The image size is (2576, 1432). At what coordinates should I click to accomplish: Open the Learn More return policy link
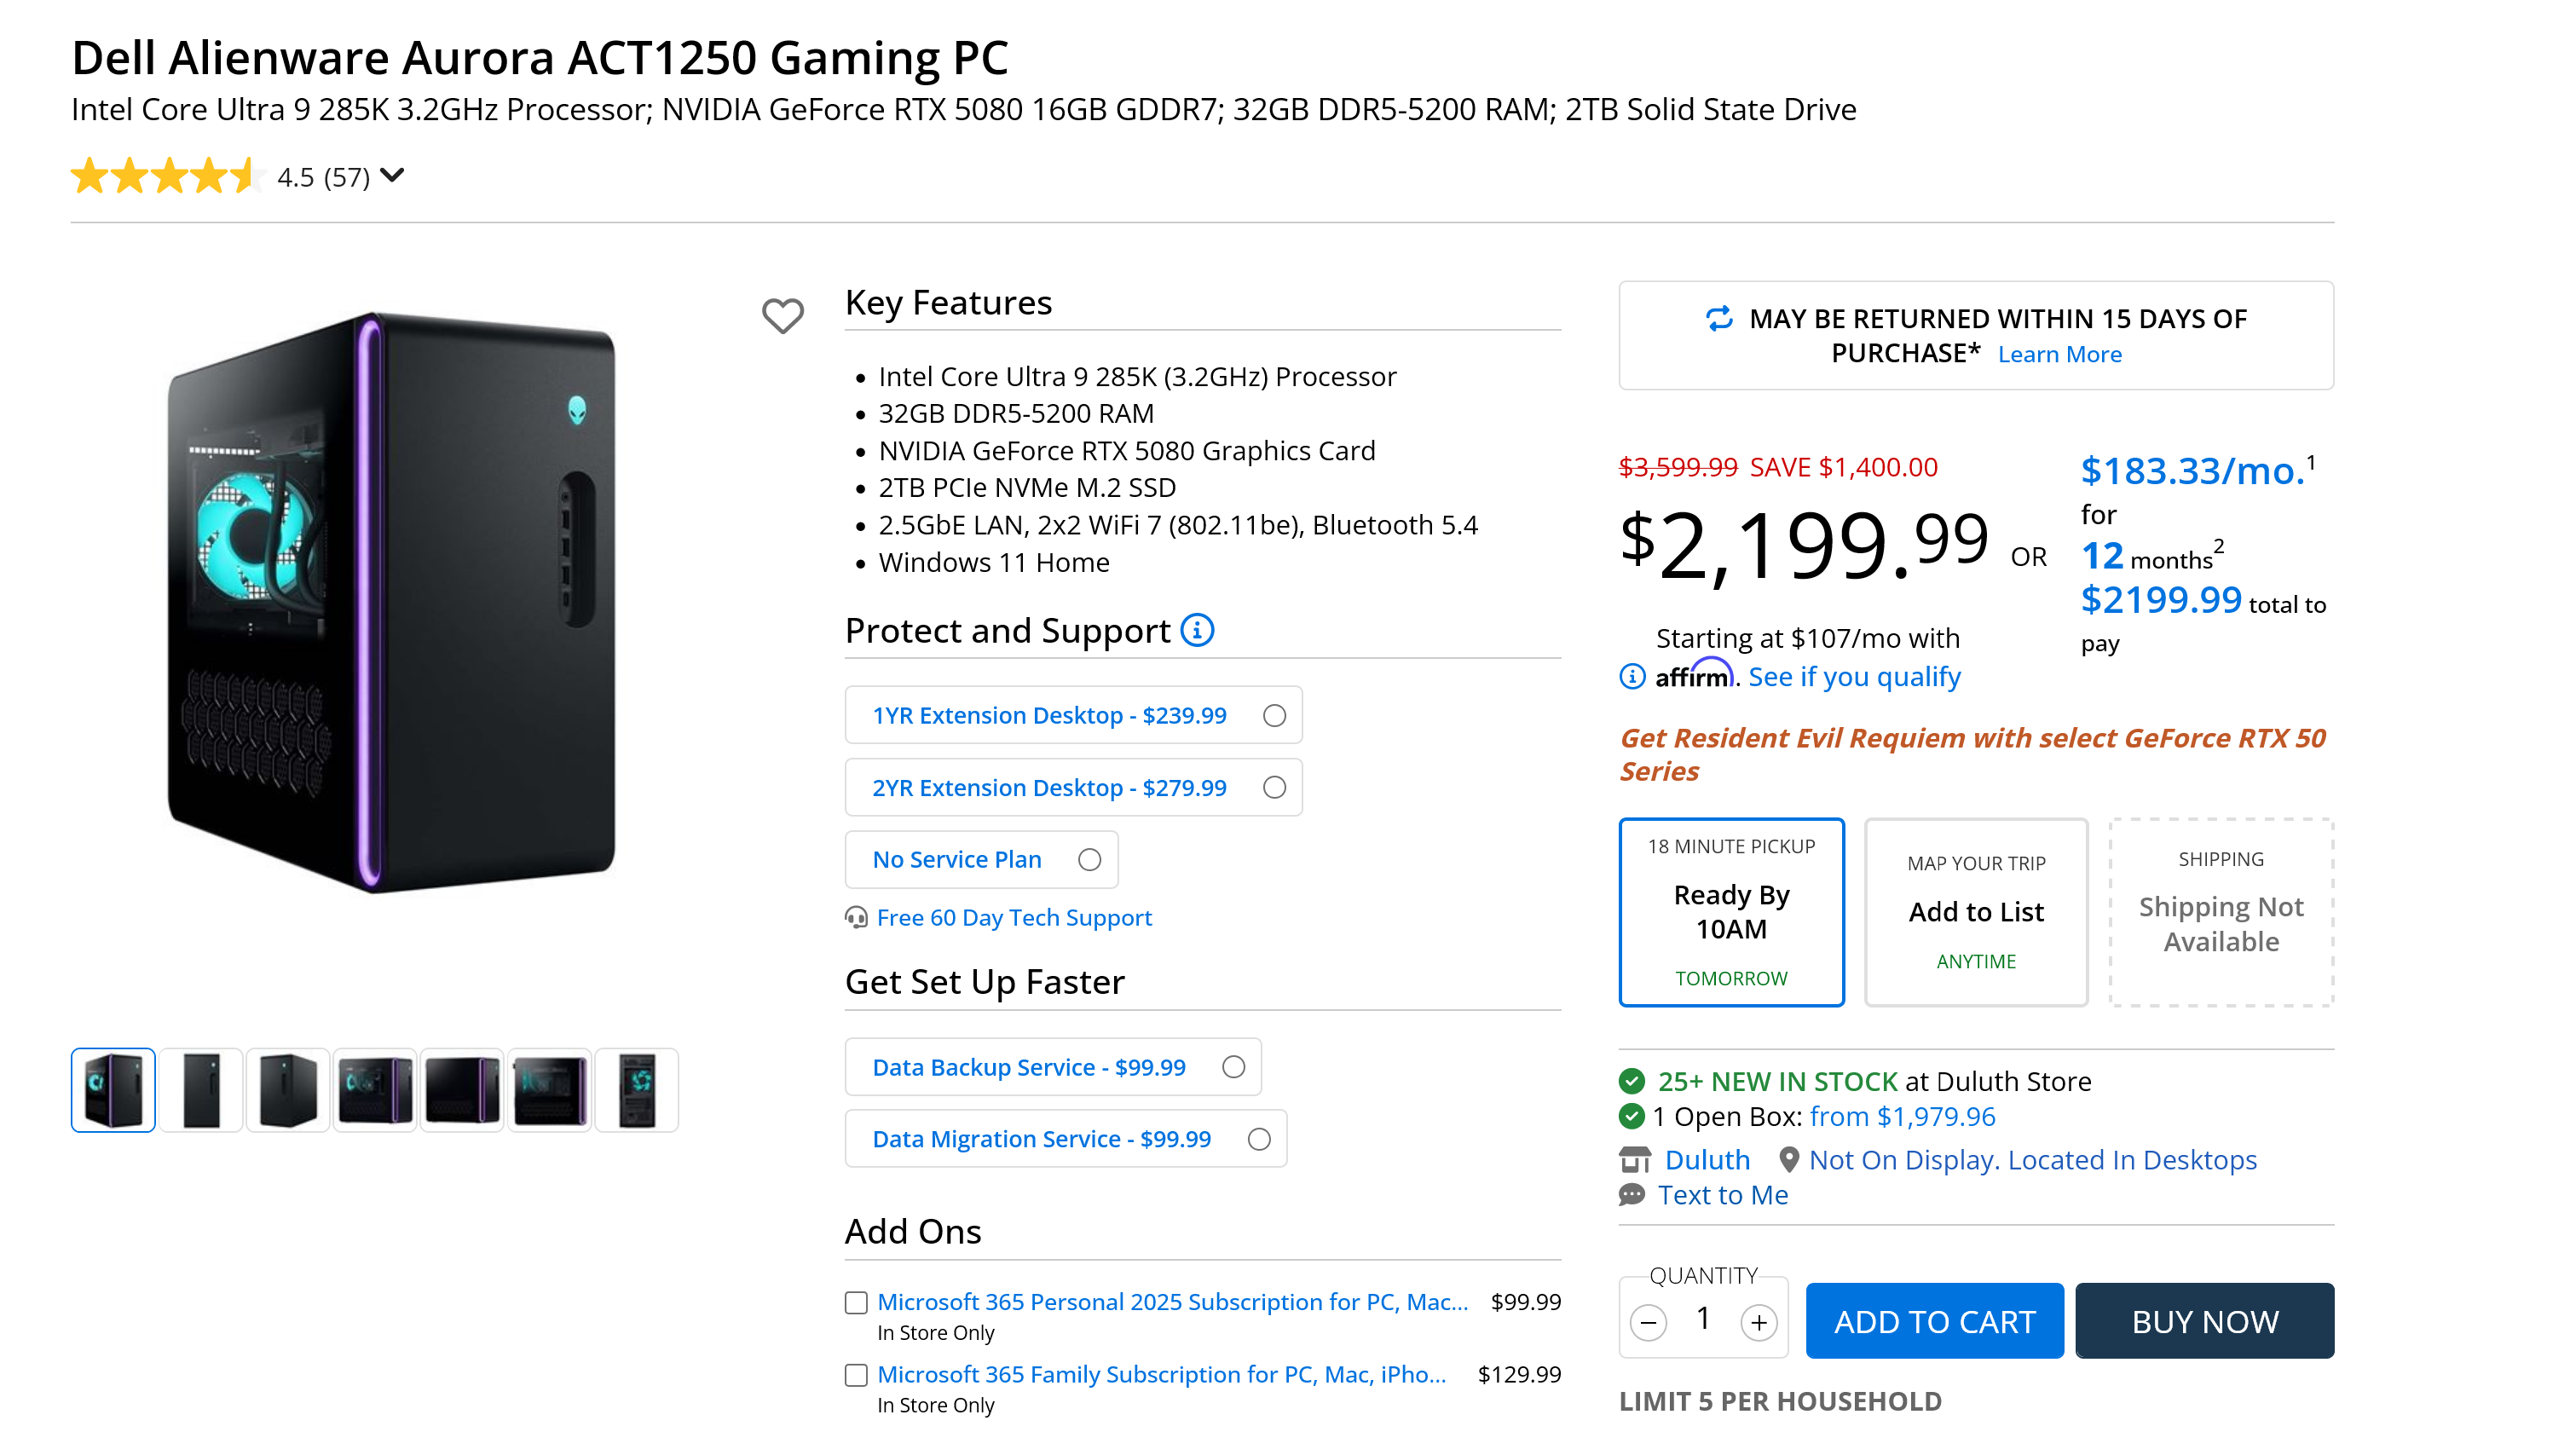tap(2059, 354)
